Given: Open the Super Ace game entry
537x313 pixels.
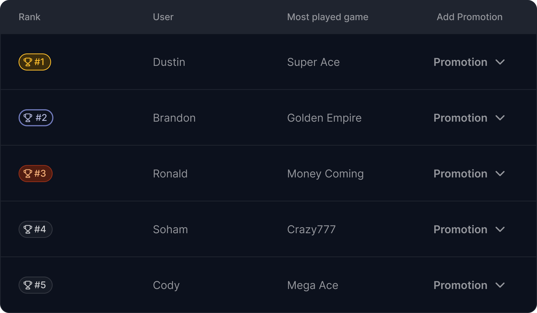Looking at the screenshot, I should 313,62.
